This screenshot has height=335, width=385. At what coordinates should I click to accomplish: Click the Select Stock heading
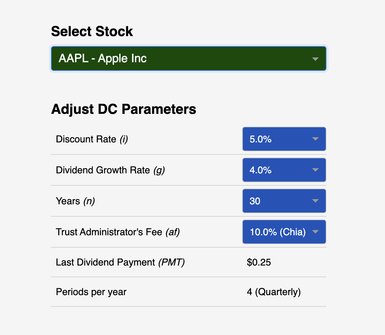click(x=92, y=31)
